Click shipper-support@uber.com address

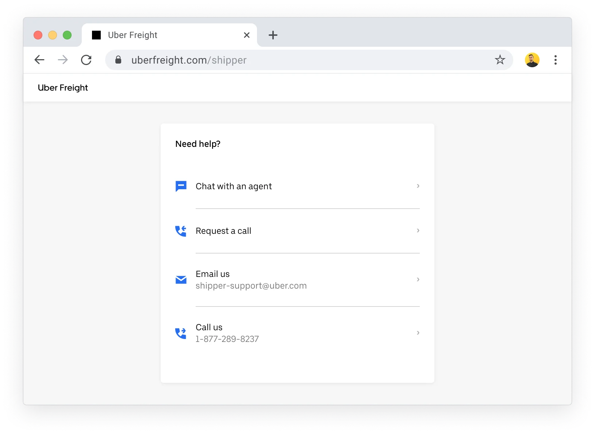(x=251, y=286)
